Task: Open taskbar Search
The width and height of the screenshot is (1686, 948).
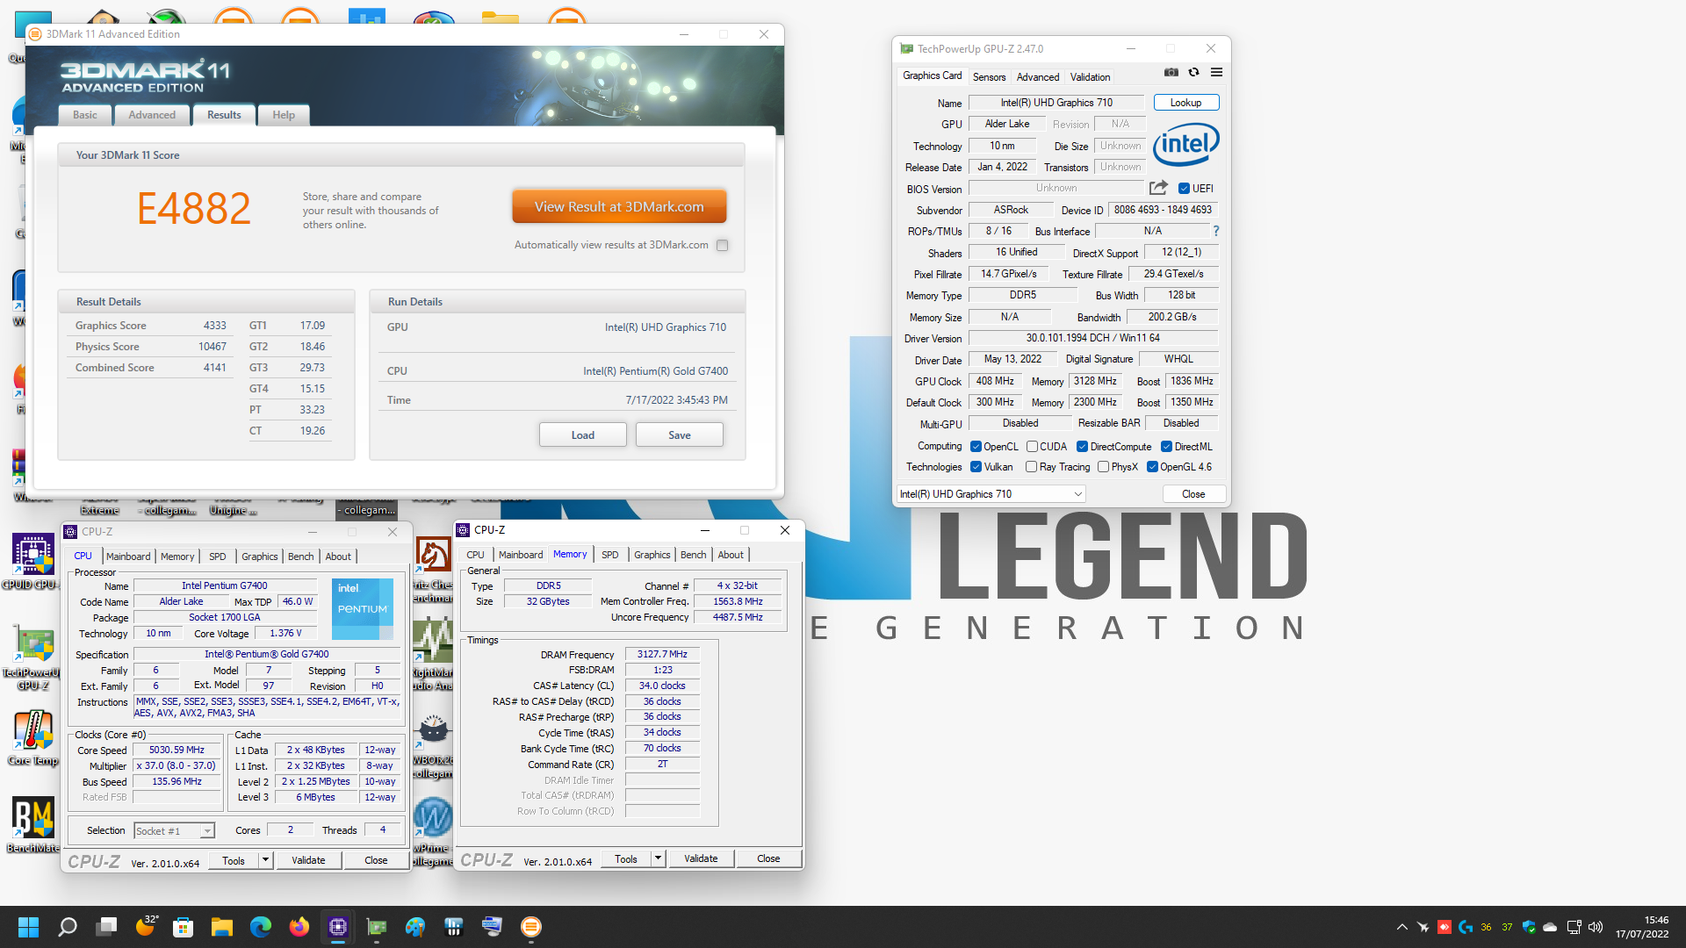Action: point(68,927)
